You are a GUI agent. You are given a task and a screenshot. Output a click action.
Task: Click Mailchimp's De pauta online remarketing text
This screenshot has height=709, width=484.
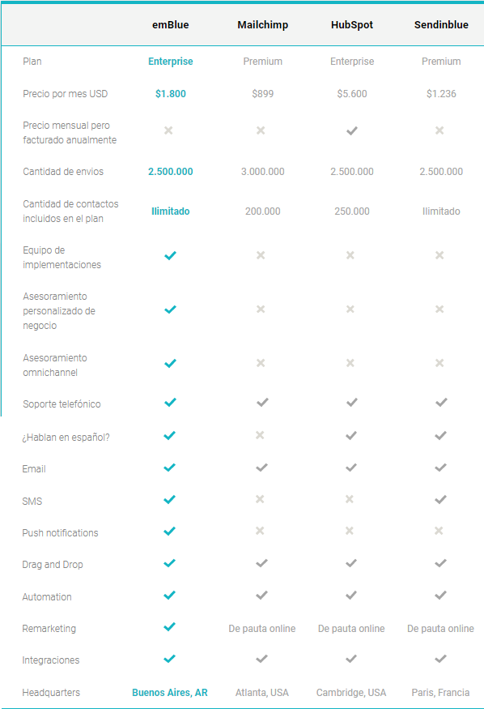(x=262, y=629)
